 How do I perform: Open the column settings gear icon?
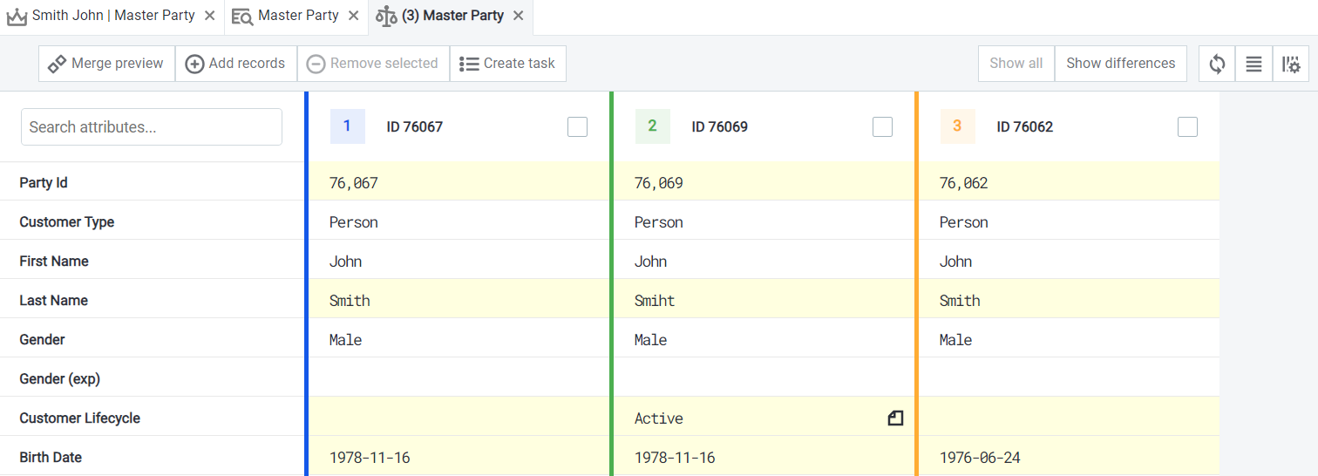pos(1290,64)
